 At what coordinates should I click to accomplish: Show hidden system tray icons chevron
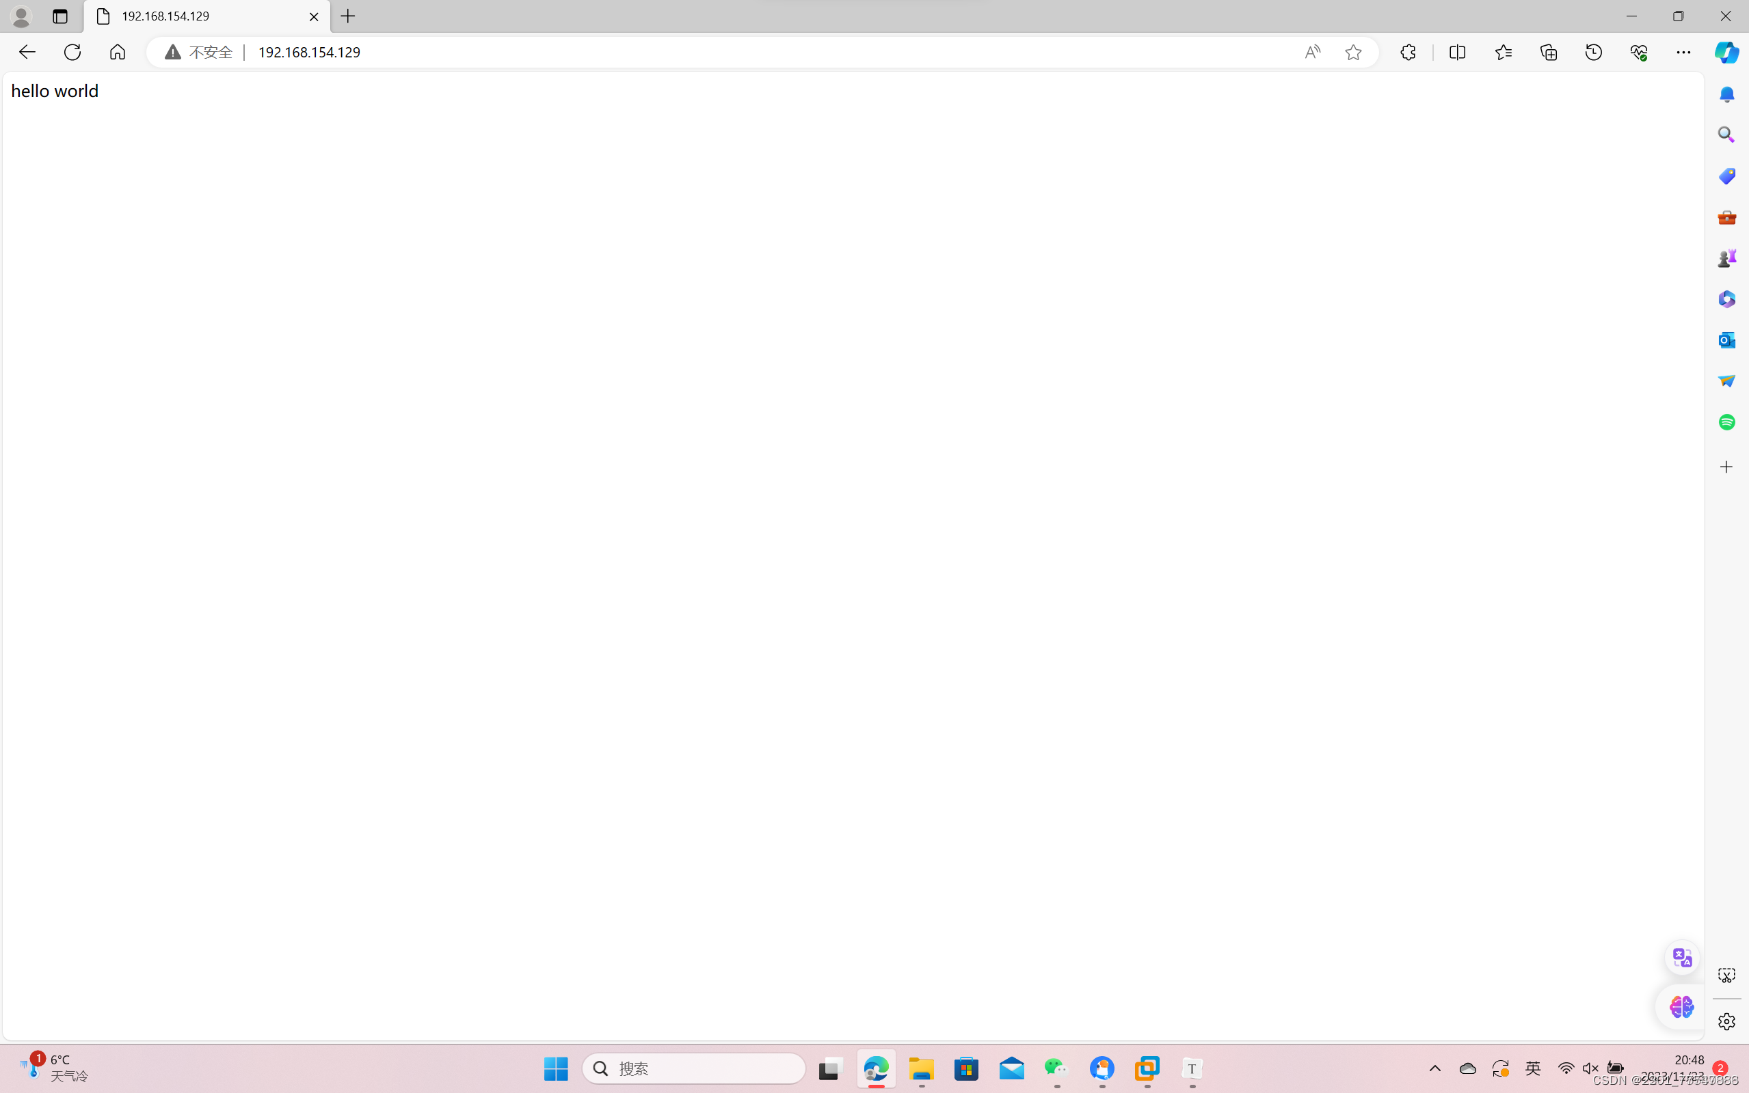coord(1434,1068)
